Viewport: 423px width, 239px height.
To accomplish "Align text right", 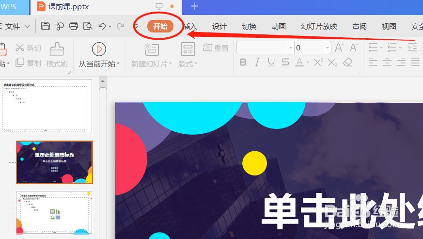I will (x=401, y=63).
